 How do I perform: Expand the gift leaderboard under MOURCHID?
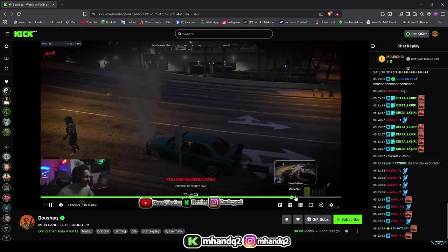pos(408,68)
